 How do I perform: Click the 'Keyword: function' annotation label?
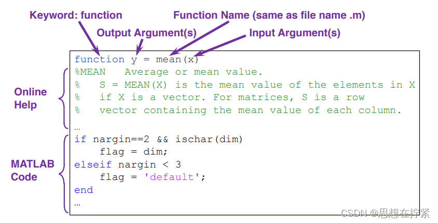(x=76, y=16)
